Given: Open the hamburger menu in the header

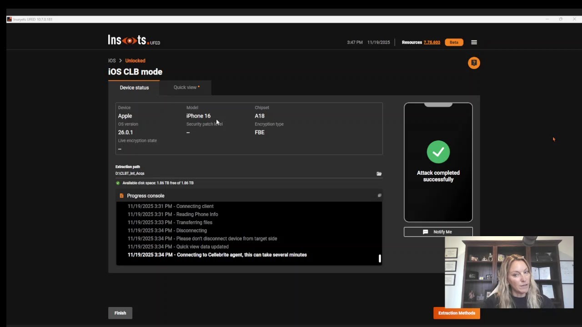Looking at the screenshot, I should [x=474, y=42].
